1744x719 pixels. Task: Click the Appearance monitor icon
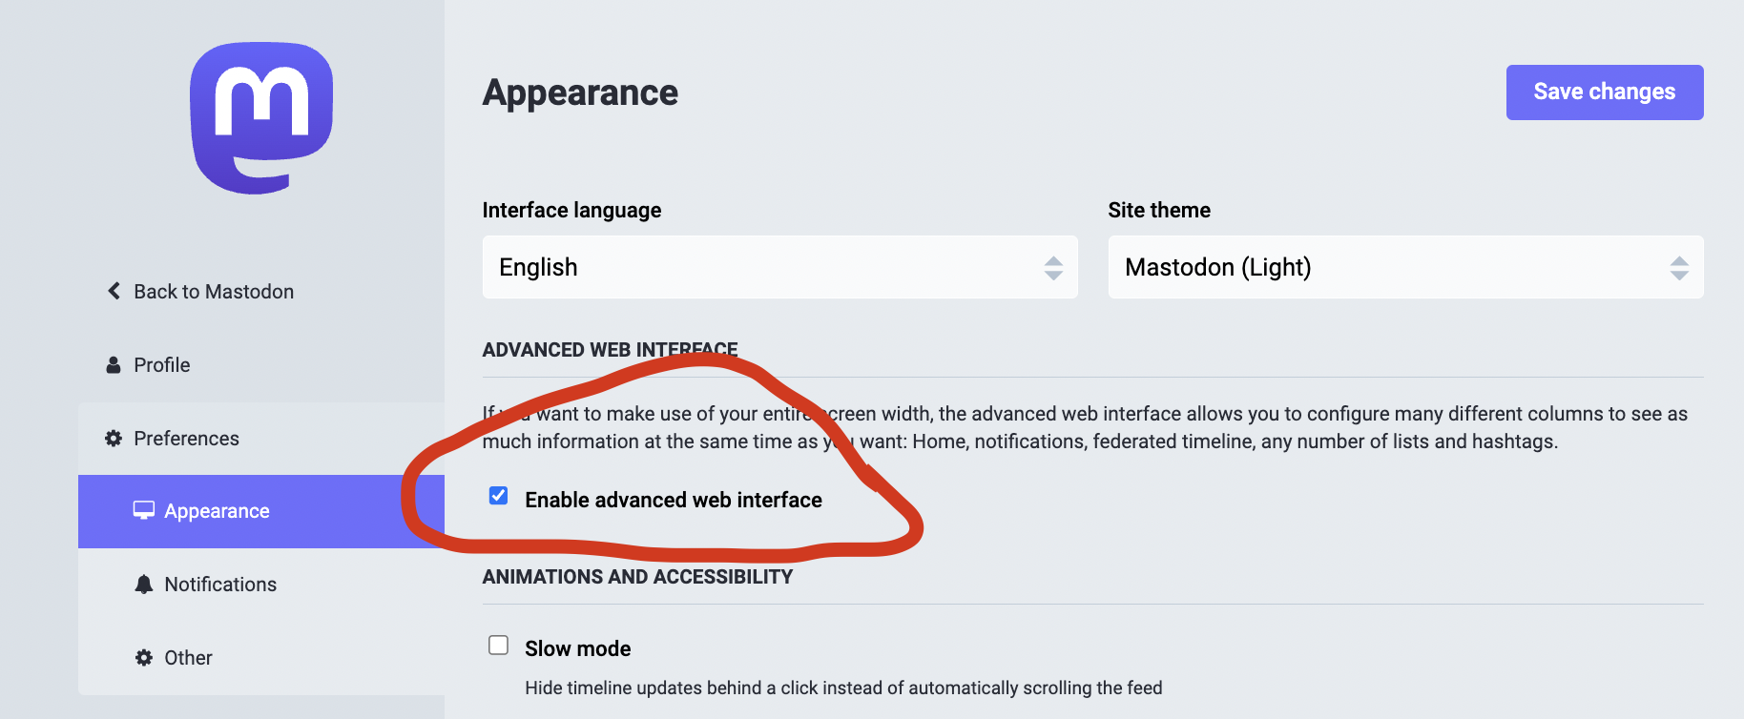pyautogui.click(x=144, y=511)
